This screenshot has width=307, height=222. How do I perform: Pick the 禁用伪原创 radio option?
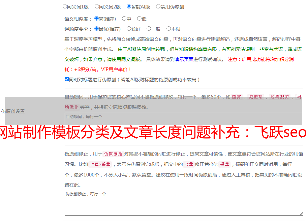tap(158, 6)
